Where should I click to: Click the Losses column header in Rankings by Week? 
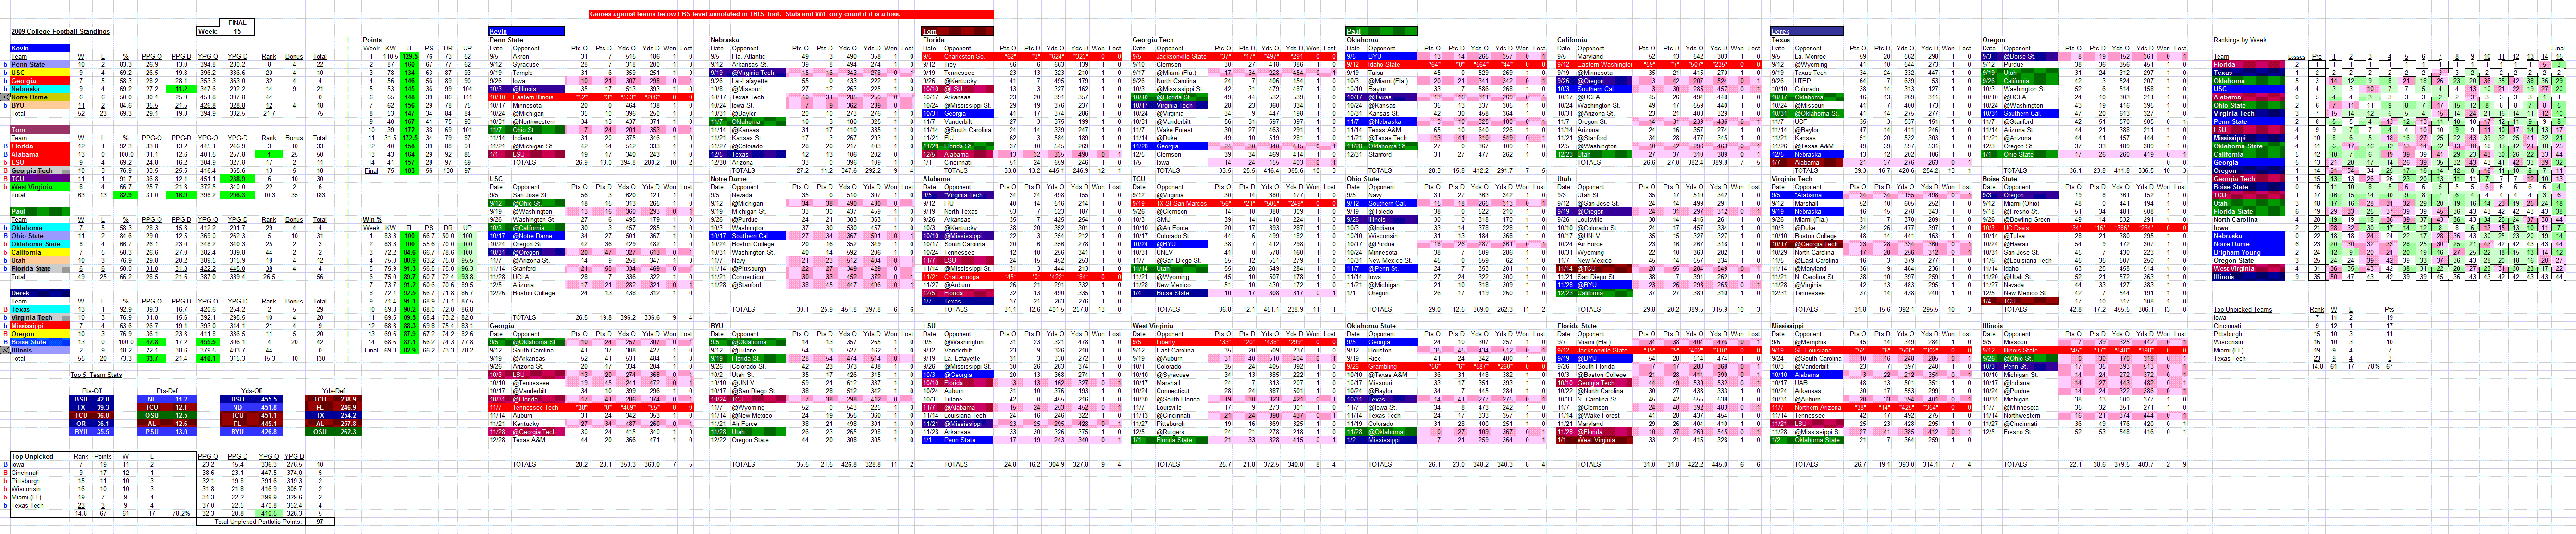(x=2296, y=56)
